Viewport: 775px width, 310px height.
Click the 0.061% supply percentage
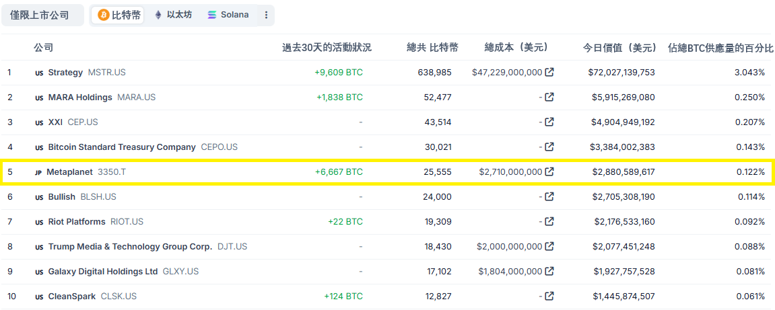tap(750, 296)
